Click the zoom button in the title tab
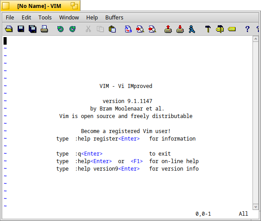261x221 pixels. [74, 6]
